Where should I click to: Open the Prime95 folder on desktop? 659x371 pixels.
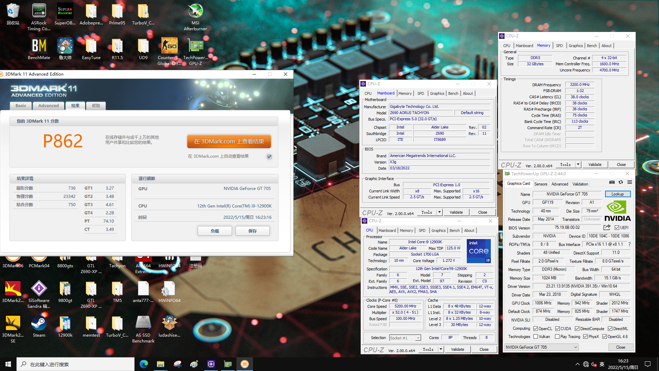(x=117, y=14)
